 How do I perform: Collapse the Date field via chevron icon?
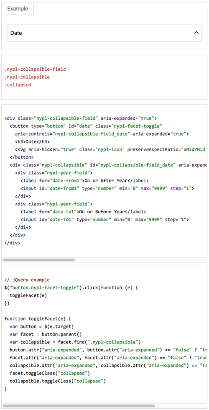click(196, 33)
